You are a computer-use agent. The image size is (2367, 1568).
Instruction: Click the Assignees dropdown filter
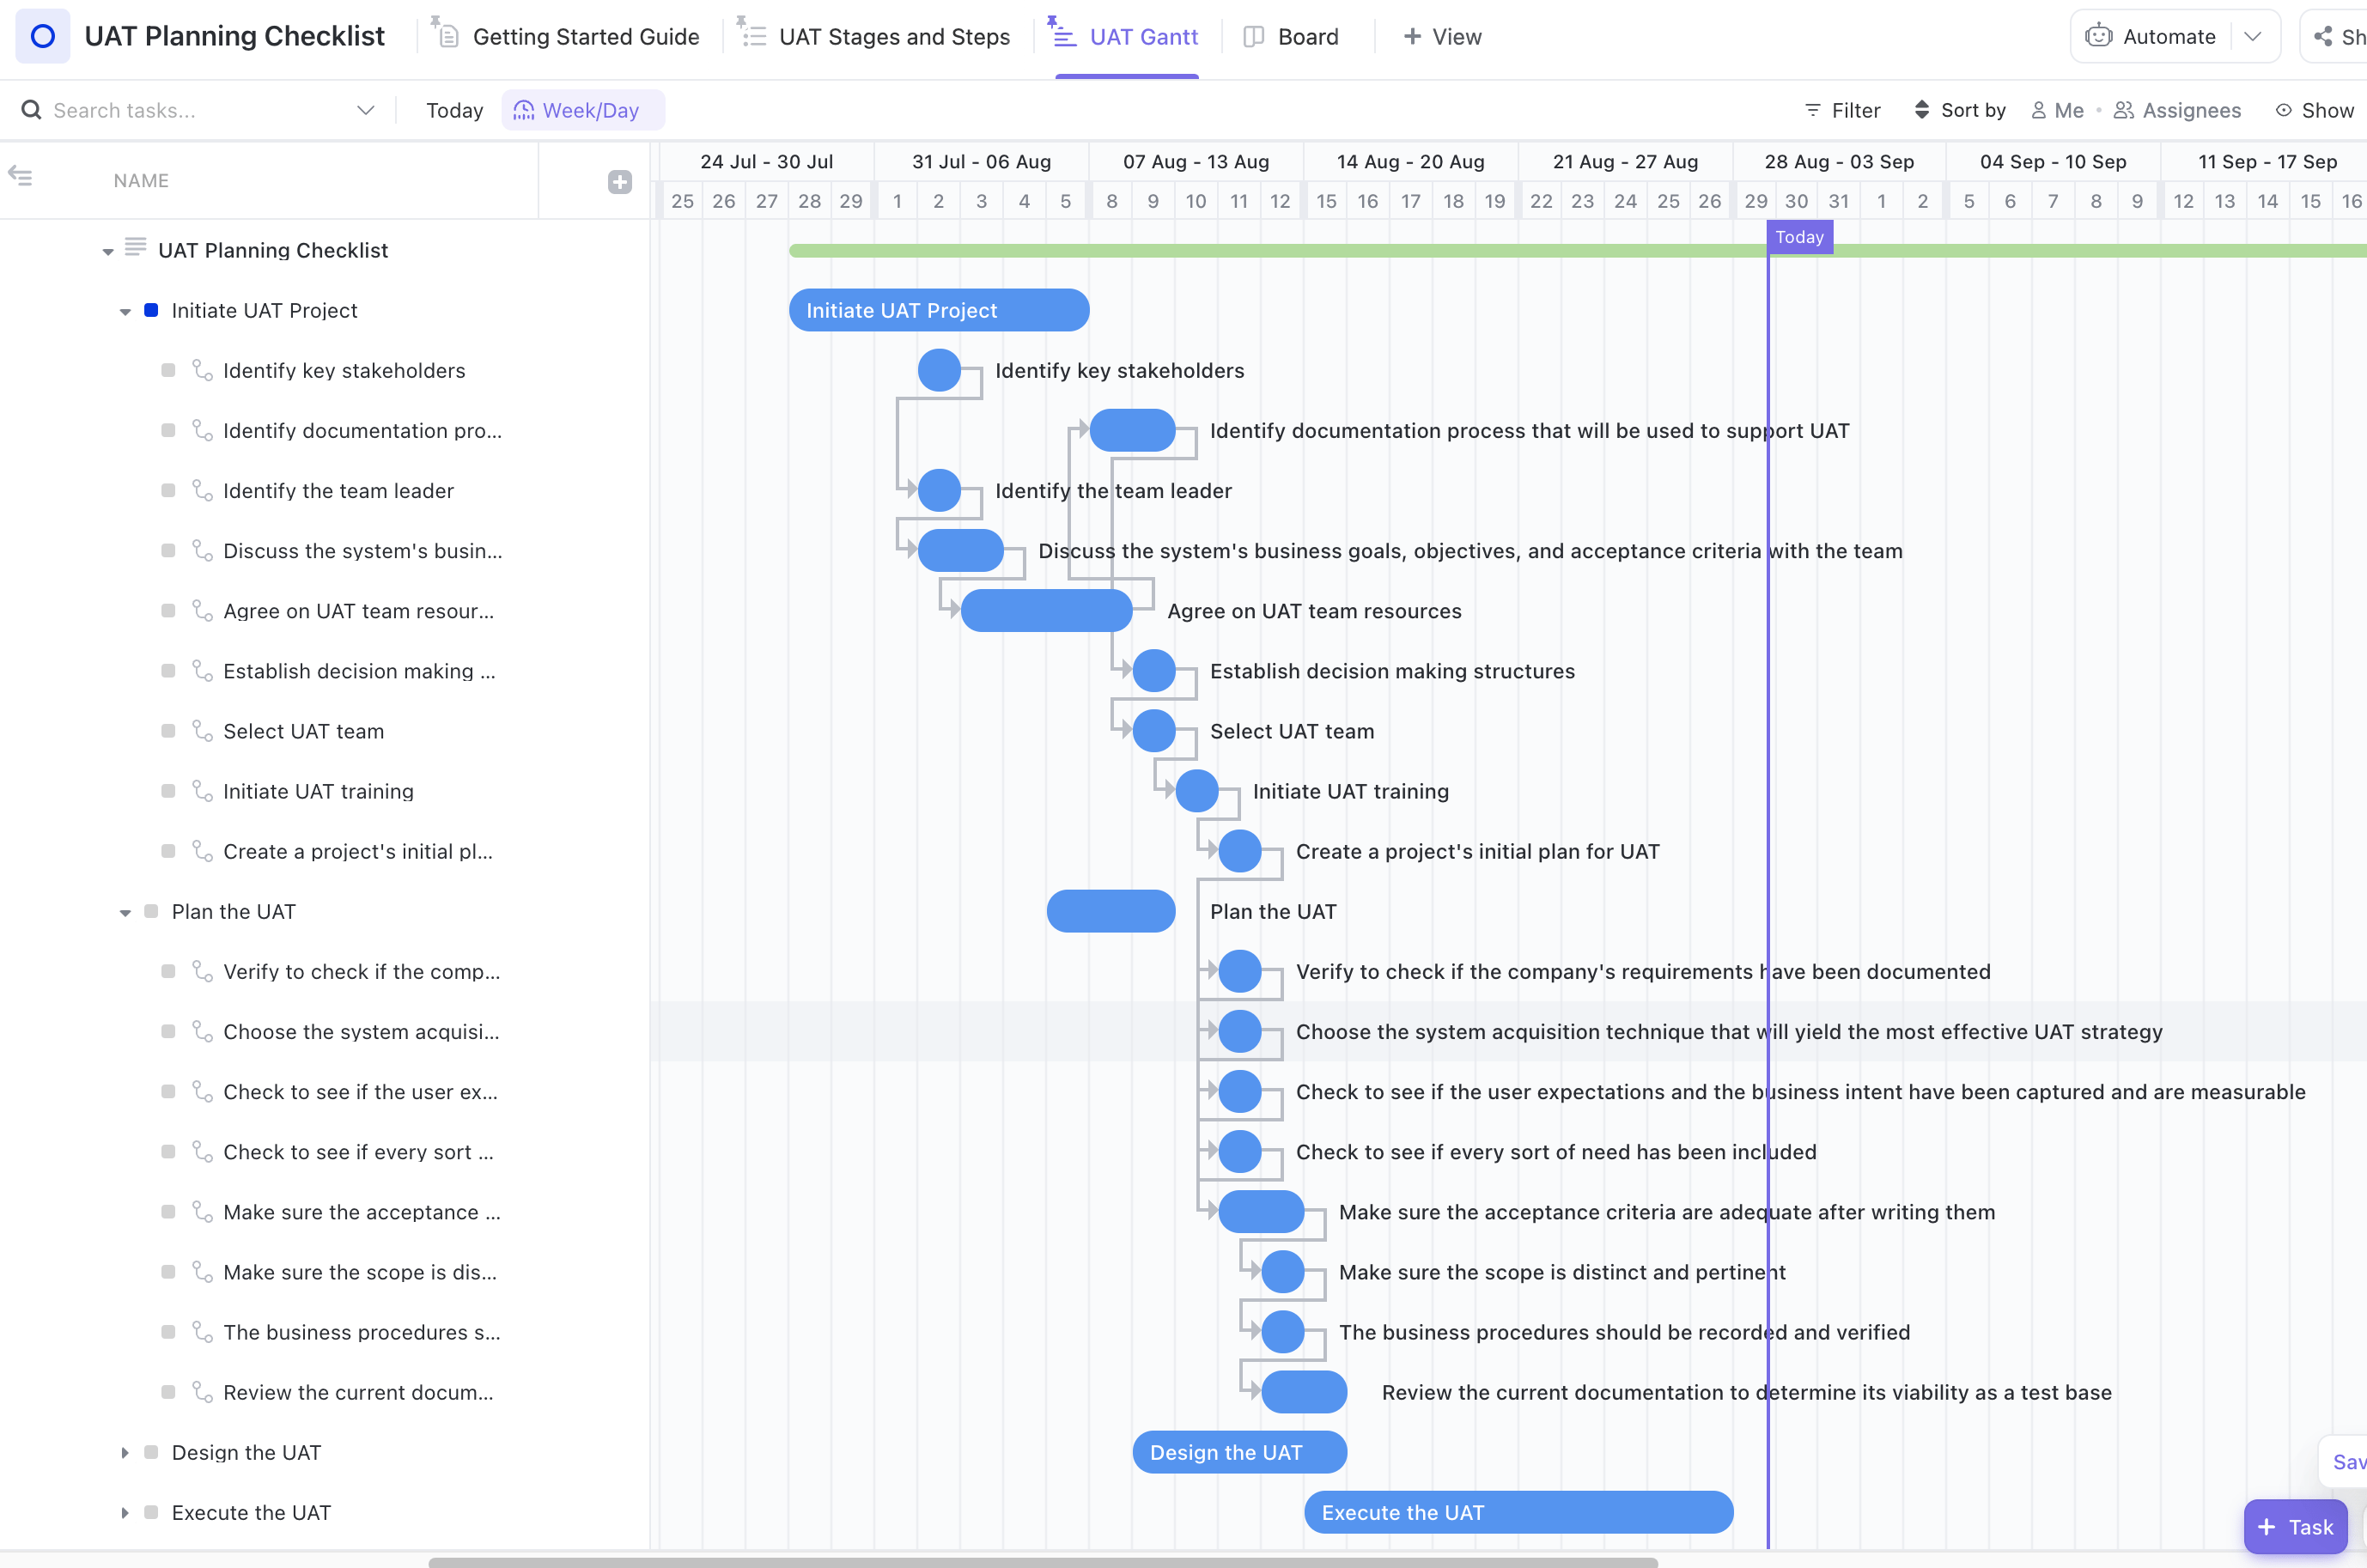pyautogui.click(x=2176, y=108)
